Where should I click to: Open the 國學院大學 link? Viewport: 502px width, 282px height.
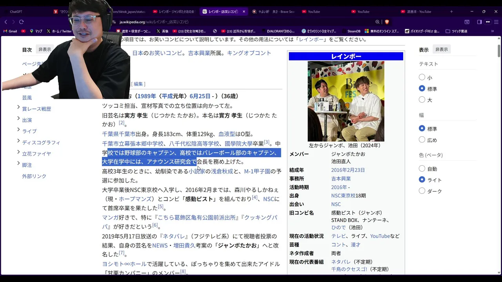pos(238,143)
